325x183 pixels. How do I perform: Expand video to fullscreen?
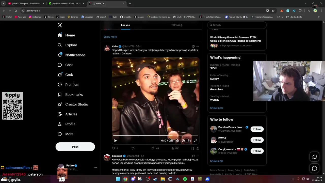[x=196, y=141]
